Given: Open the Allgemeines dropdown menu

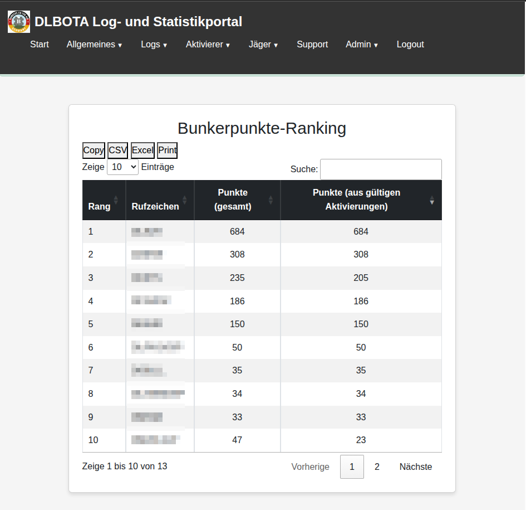Looking at the screenshot, I should 94,45.
